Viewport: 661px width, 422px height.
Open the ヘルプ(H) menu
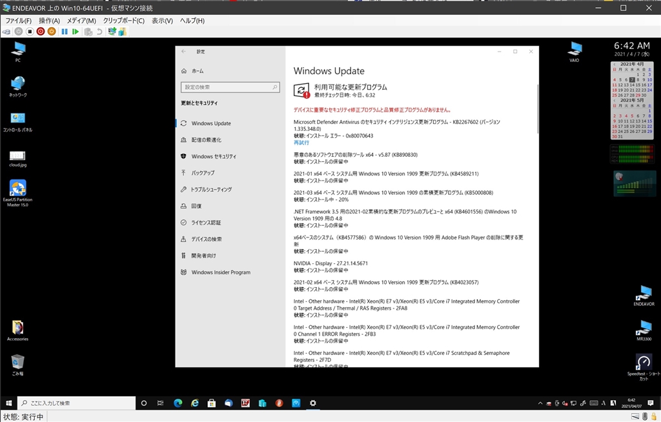(x=192, y=21)
